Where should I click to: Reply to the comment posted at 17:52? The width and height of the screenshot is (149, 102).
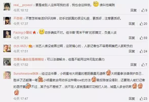click(x=134, y=65)
